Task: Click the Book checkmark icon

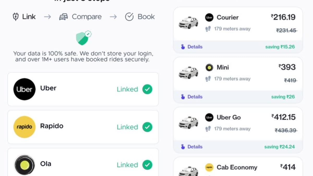Action: pos(129,16)
